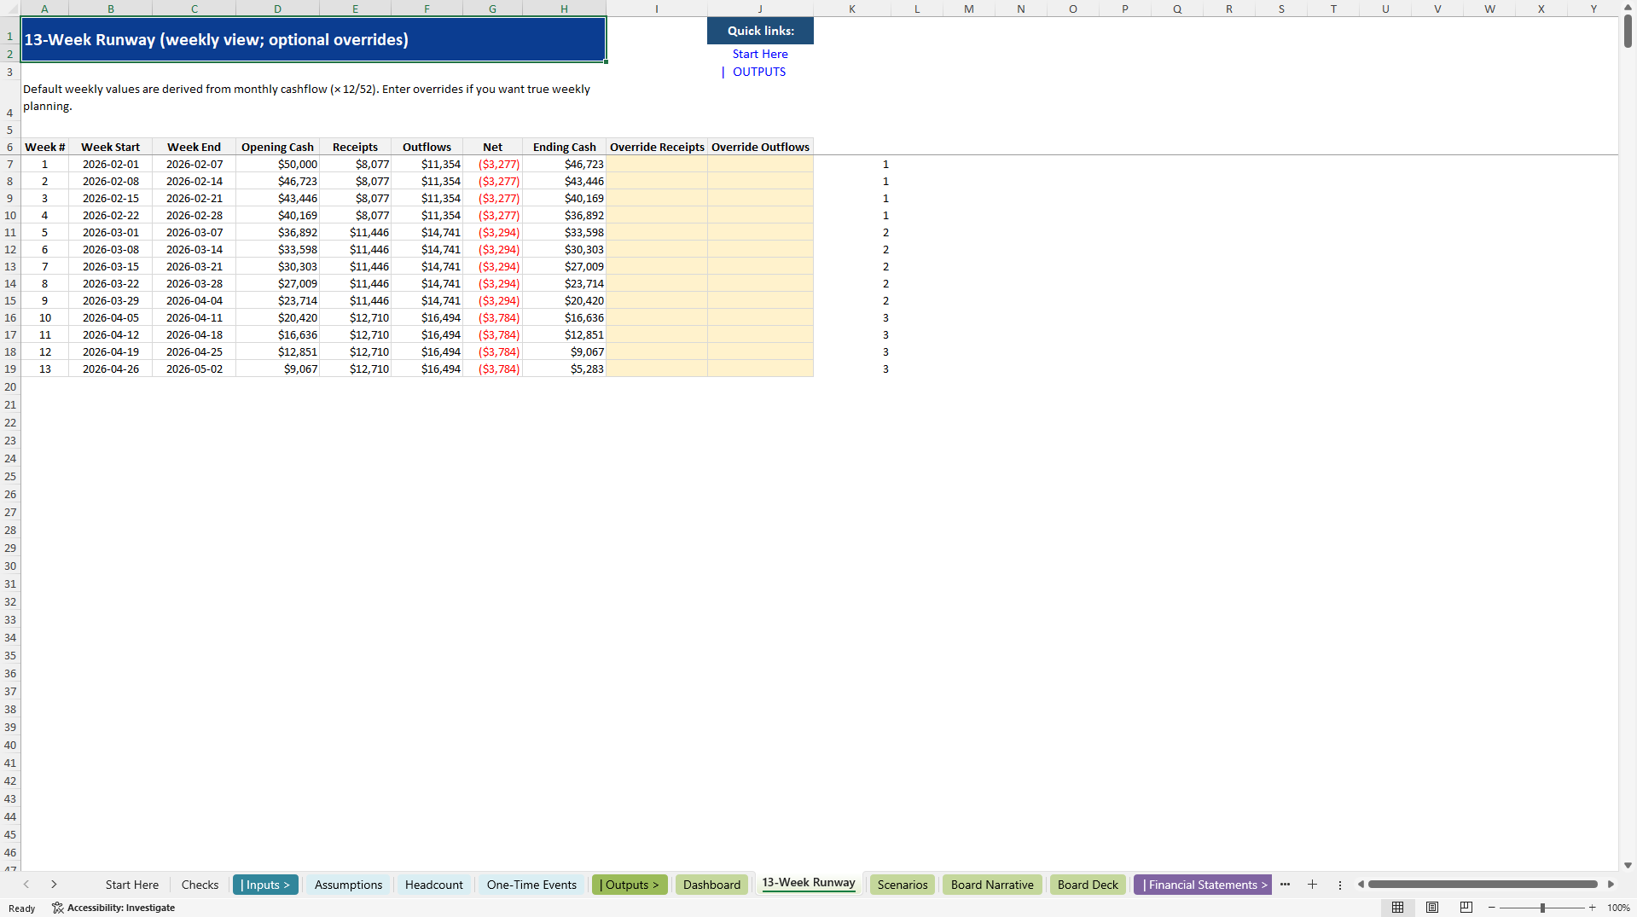
Task: Add a new sheet with plus icon
Action: pyautogui.click(x=1312, y=885)
